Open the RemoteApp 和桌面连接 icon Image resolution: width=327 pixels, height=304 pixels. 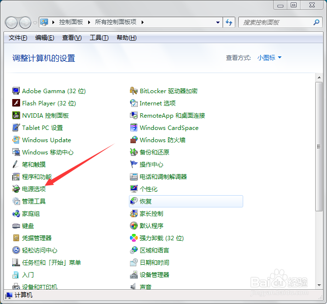[134, 115]
